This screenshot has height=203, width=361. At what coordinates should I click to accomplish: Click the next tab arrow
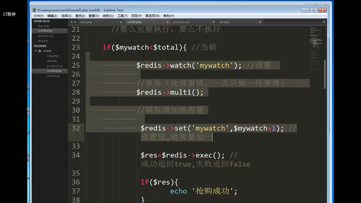(x=75, y=22)
